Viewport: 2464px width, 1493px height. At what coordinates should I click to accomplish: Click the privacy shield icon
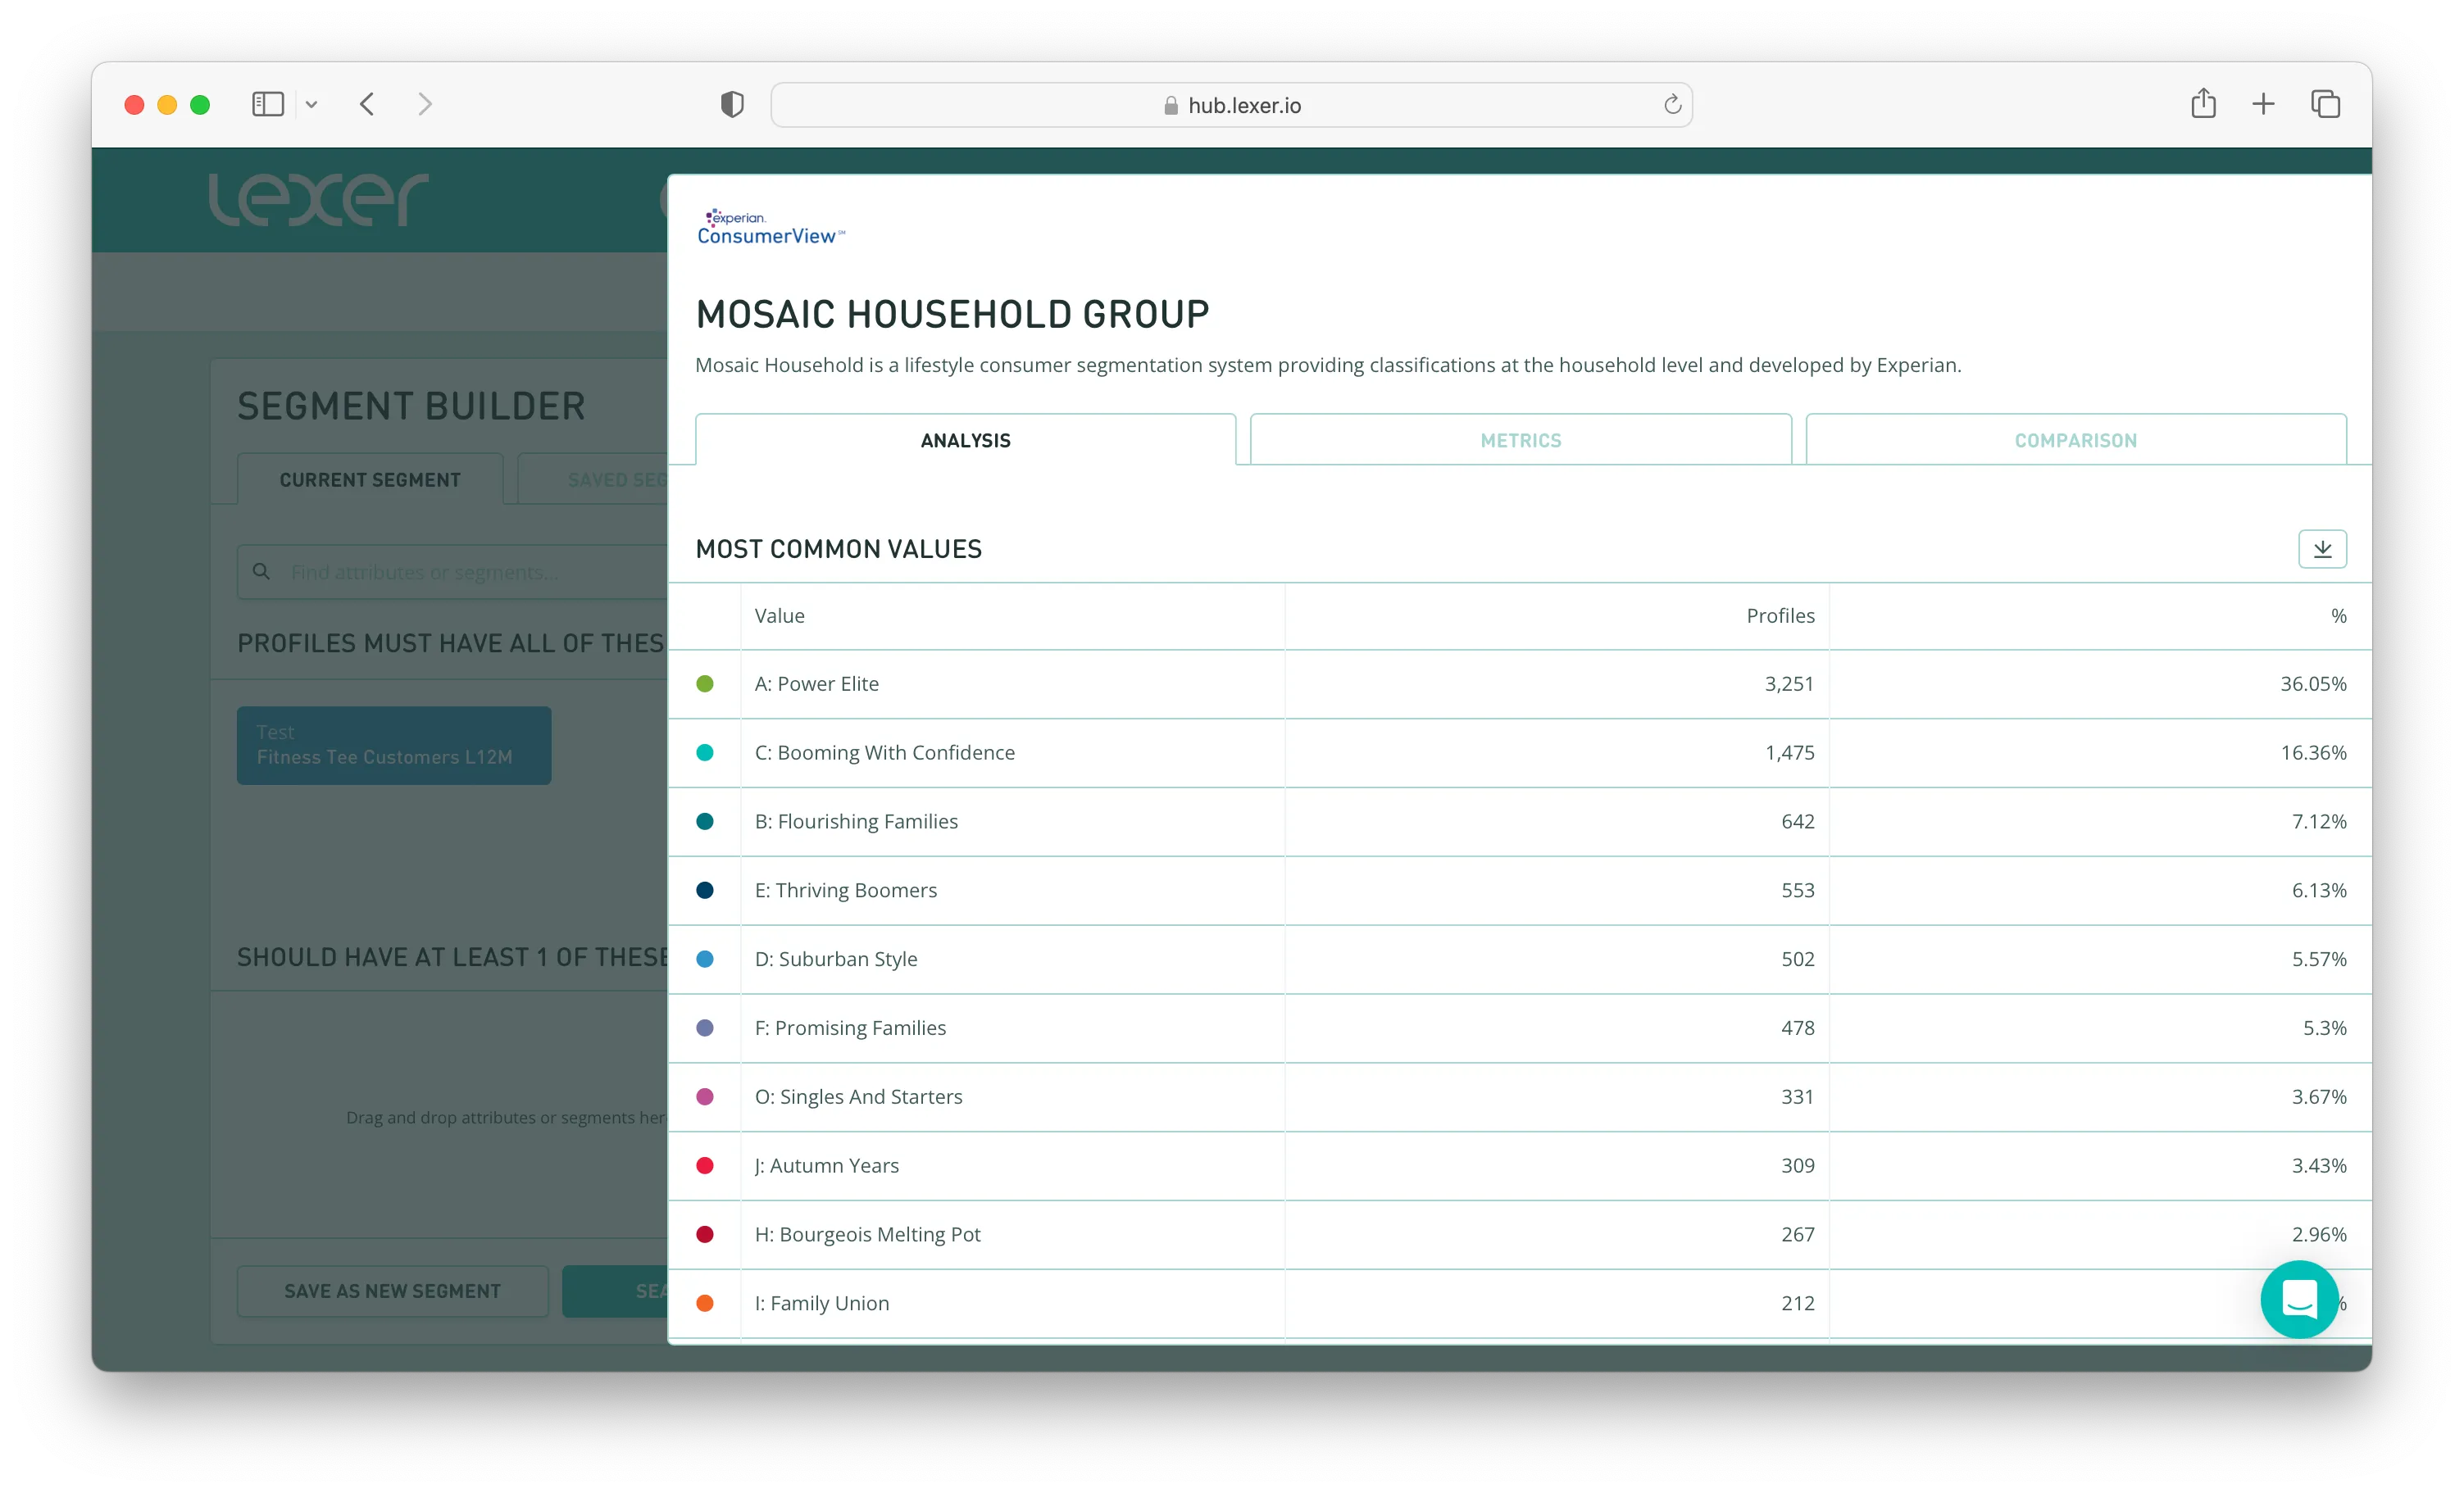pyautogui.click(x=732, y=104)
